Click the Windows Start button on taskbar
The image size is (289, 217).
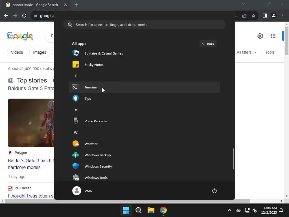pos(126,210)
